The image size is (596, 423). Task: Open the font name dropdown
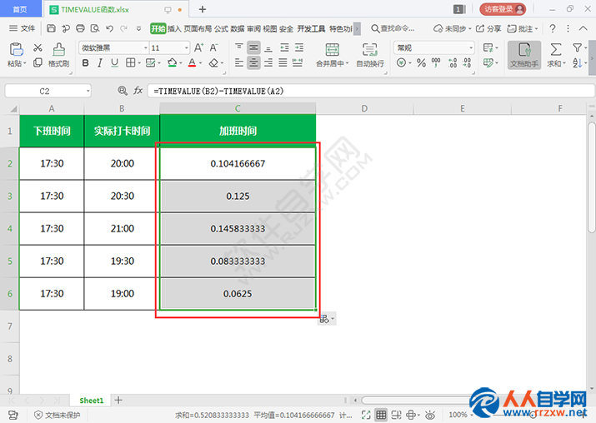(146, 47)
